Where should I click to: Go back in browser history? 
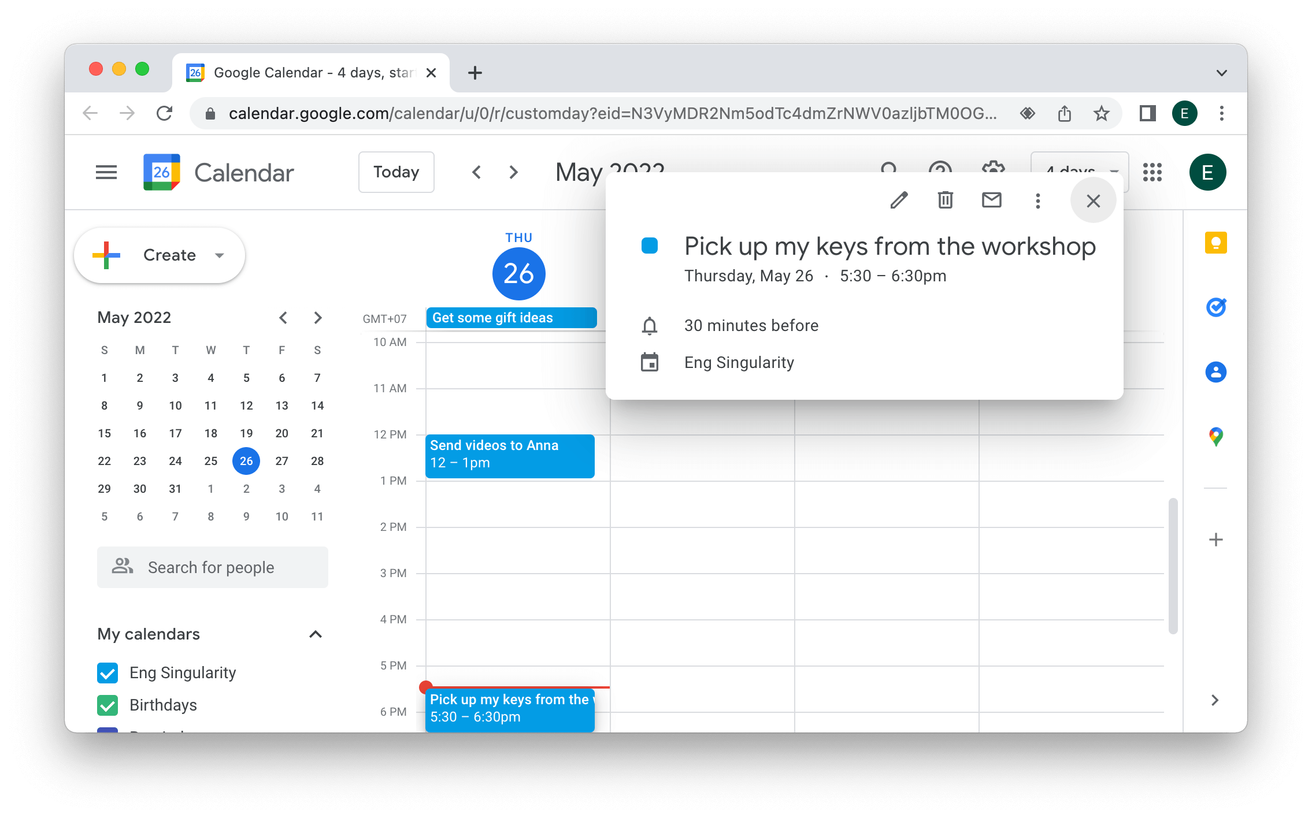click(x=90, y=113)
